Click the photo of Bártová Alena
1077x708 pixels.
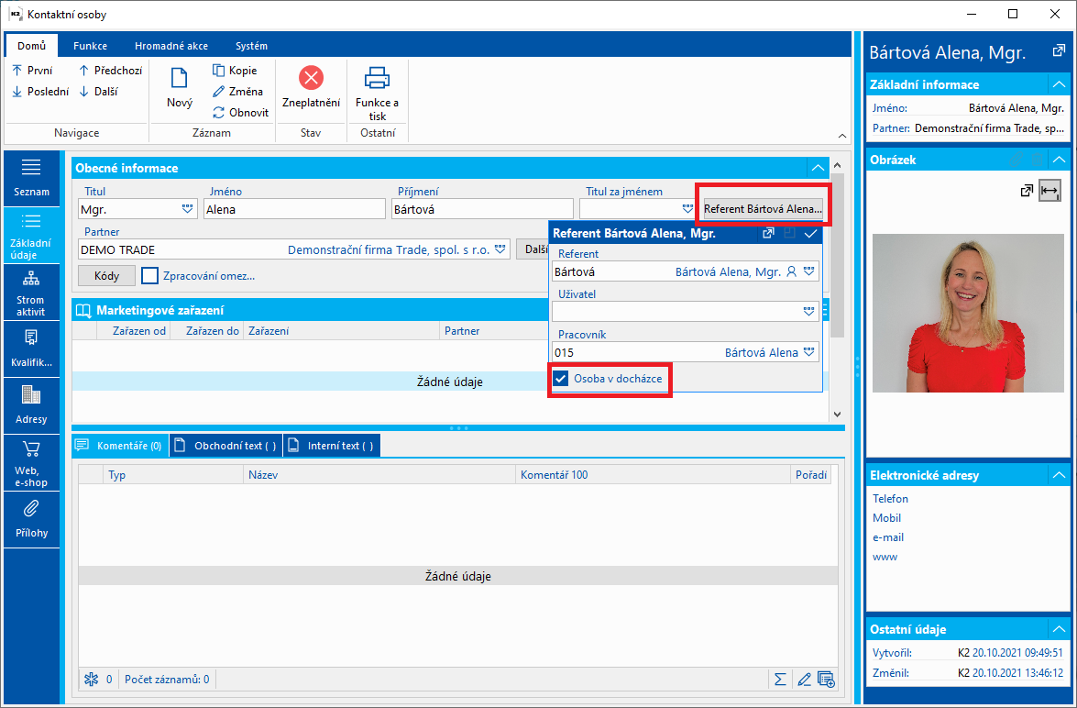point(968,313)
